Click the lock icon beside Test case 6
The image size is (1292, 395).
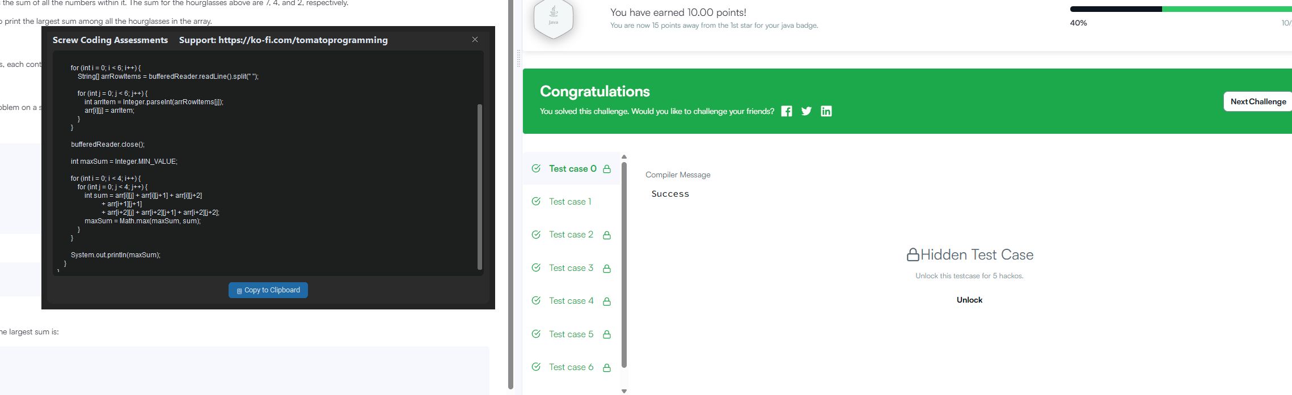[607, 368]
